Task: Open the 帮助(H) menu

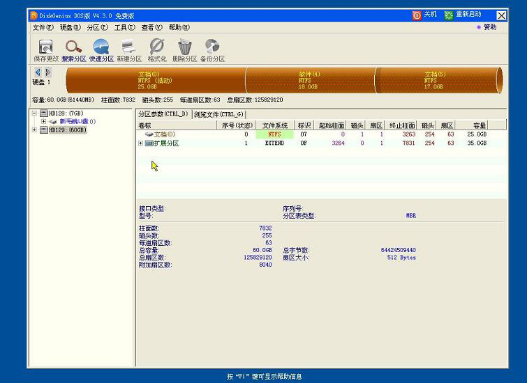Action: (x=179, y=27)
